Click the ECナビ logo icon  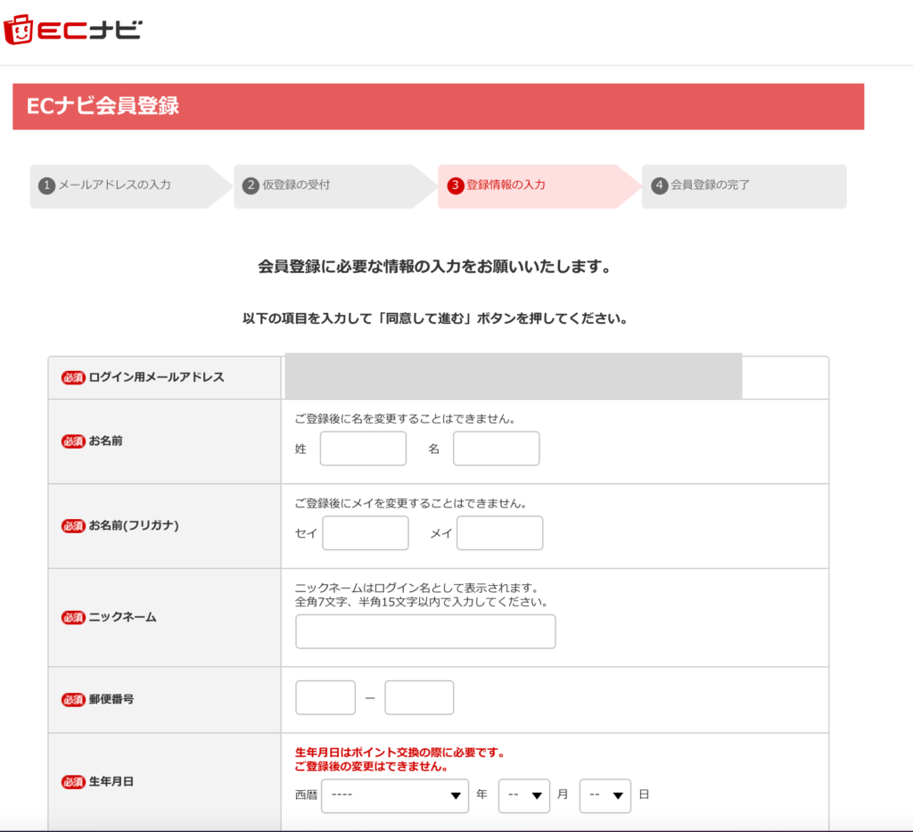80,28
